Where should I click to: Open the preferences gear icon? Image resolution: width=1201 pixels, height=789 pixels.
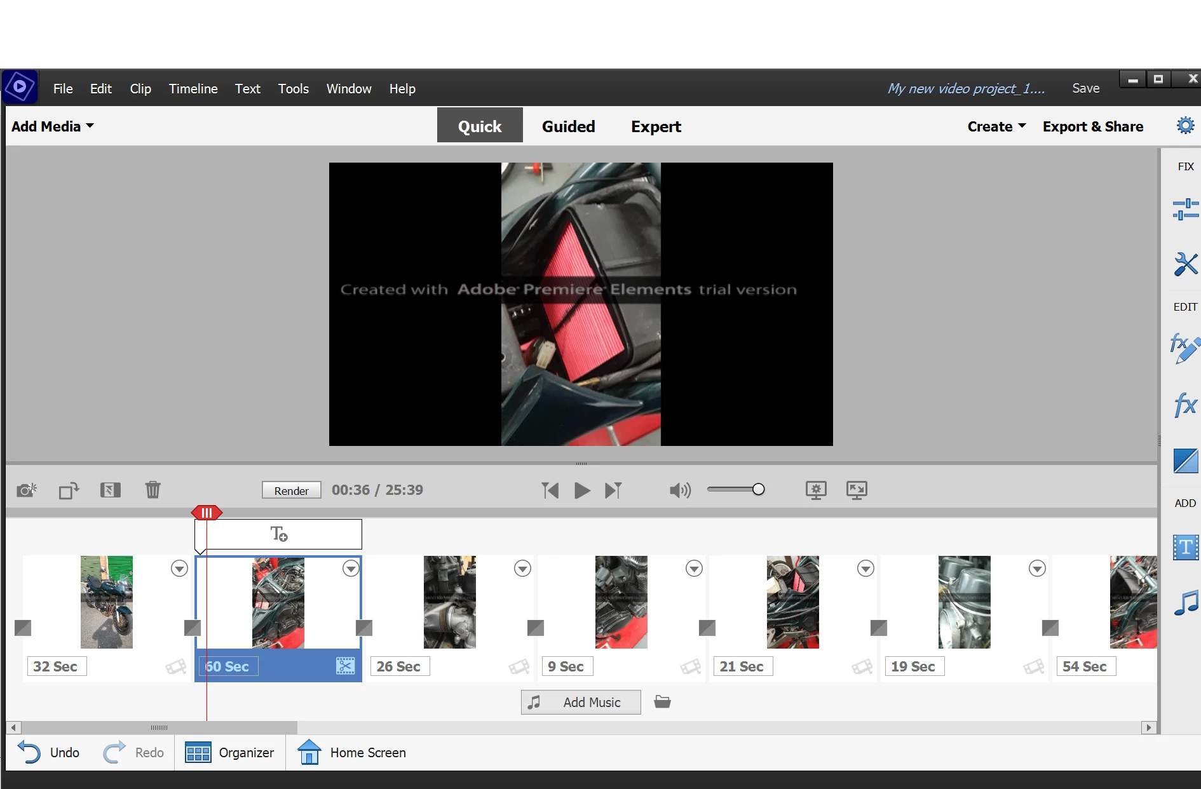[1185, 125]
